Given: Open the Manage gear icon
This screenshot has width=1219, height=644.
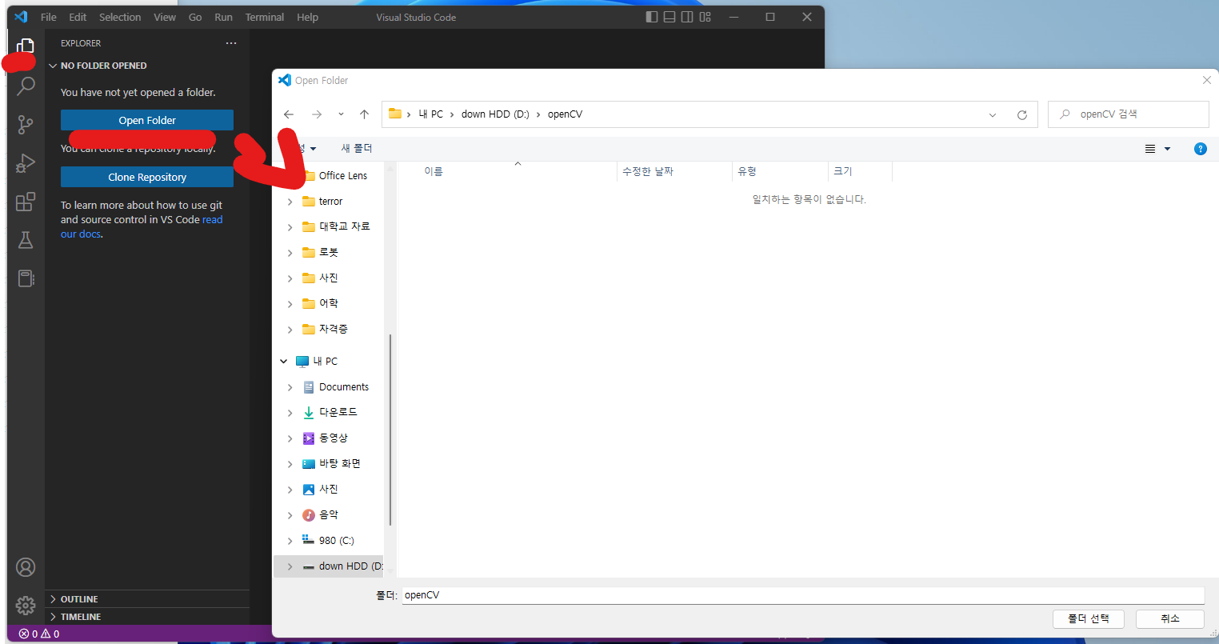Looking at the screenshot, I should 26,606.
